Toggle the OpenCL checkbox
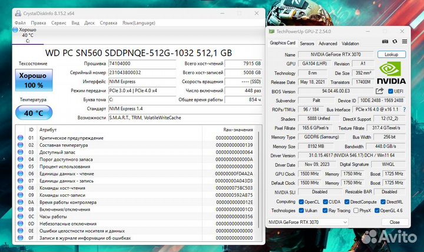 pos(302,202)
